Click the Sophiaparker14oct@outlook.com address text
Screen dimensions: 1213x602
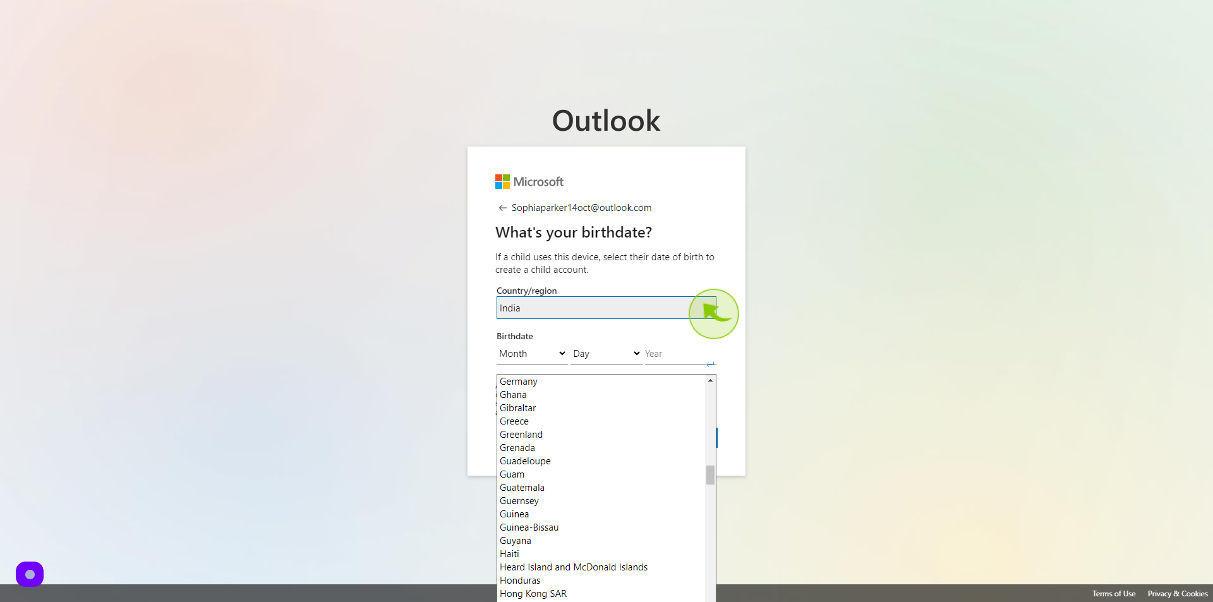(581, 208)
